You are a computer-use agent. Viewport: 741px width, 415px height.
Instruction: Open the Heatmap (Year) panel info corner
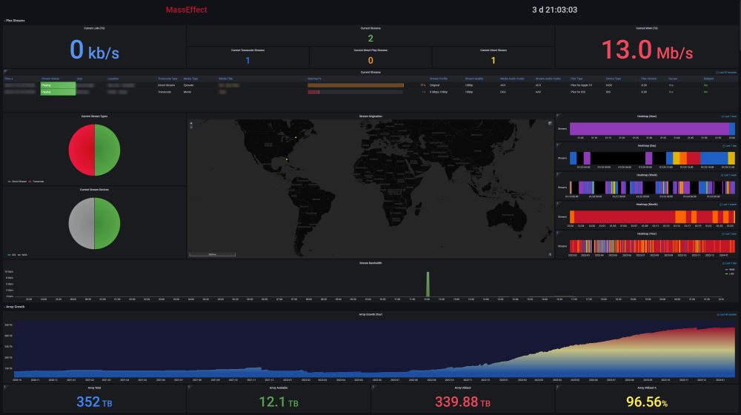point(558,232)
